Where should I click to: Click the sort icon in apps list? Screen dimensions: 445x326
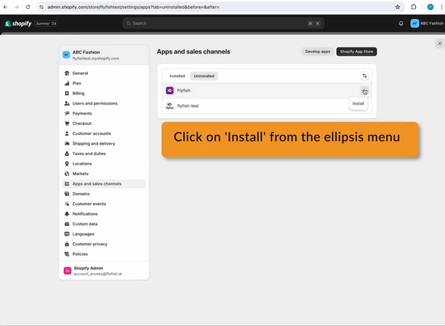(x=365, y=76)
